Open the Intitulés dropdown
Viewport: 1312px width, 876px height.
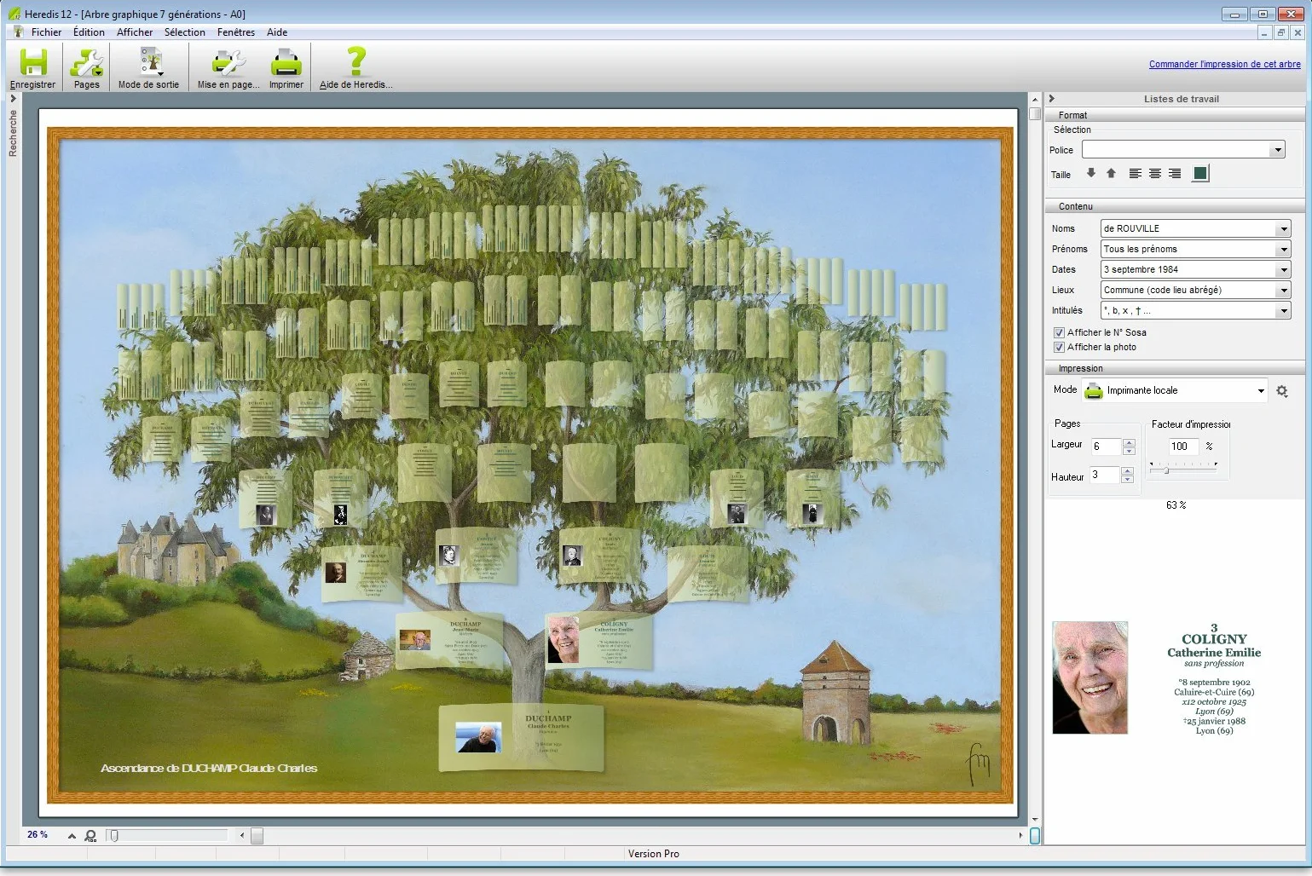pos(1283,310)
